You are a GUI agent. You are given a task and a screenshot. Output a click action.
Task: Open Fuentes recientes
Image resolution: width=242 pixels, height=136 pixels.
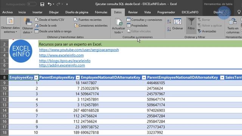click(x=88, y=20)
